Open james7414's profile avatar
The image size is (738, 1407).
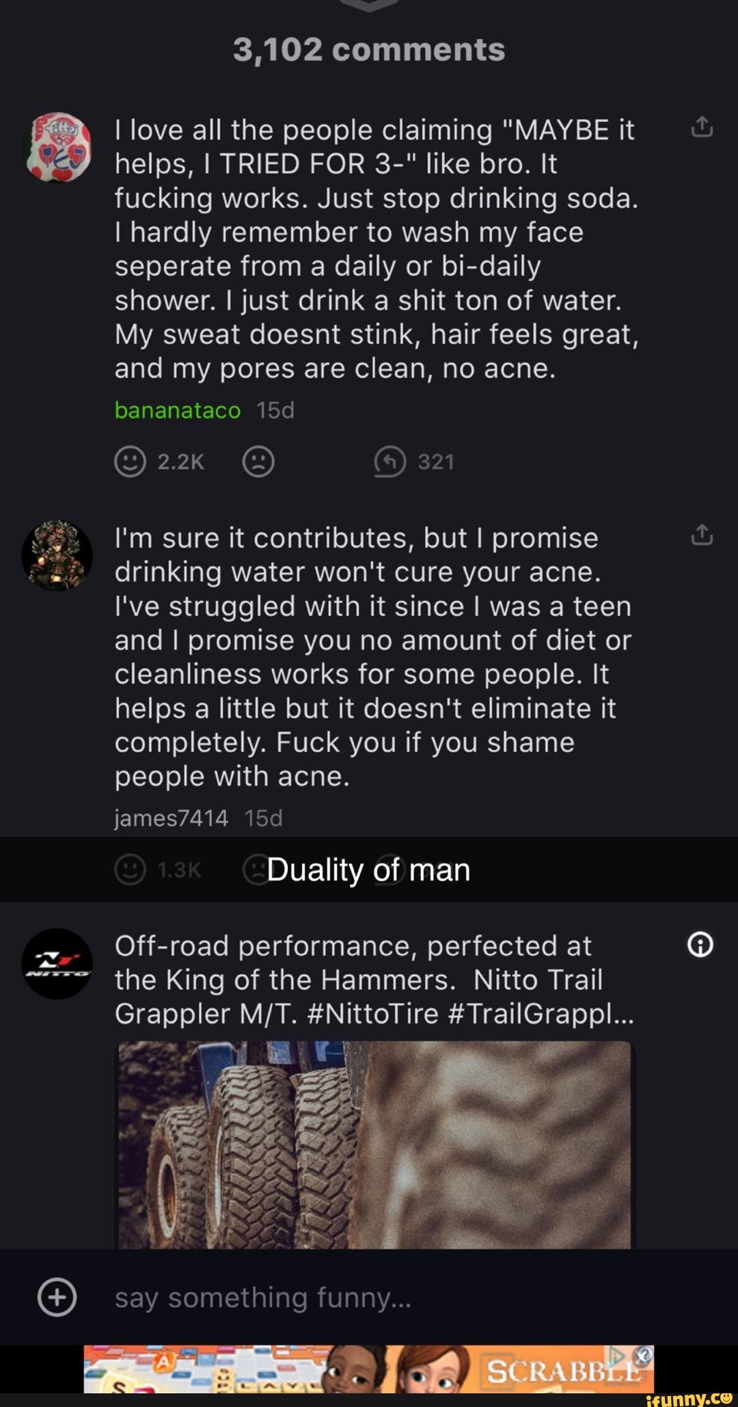[57, 555]
